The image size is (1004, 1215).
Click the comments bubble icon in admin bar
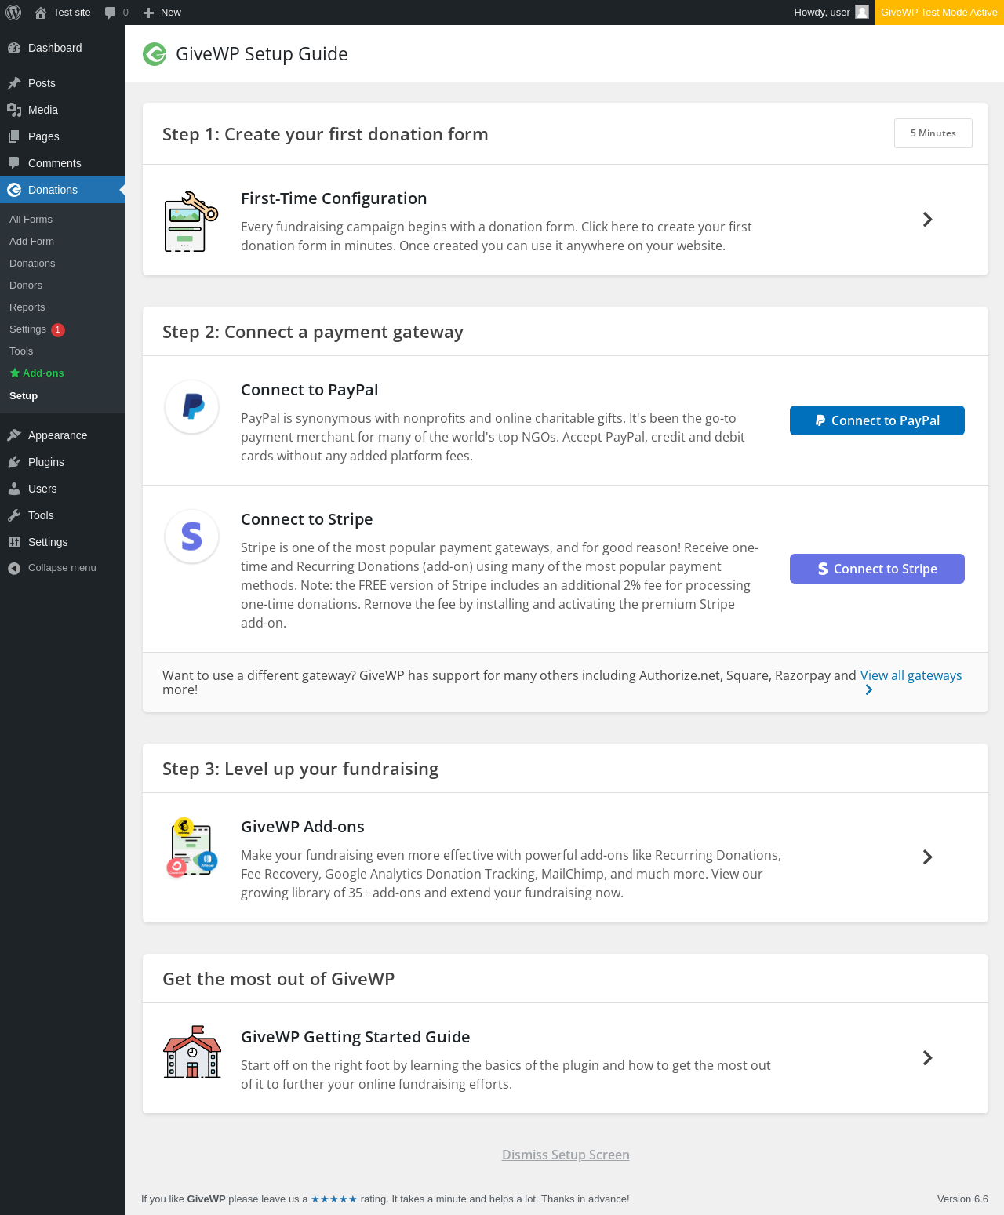(x=110, y=13)
